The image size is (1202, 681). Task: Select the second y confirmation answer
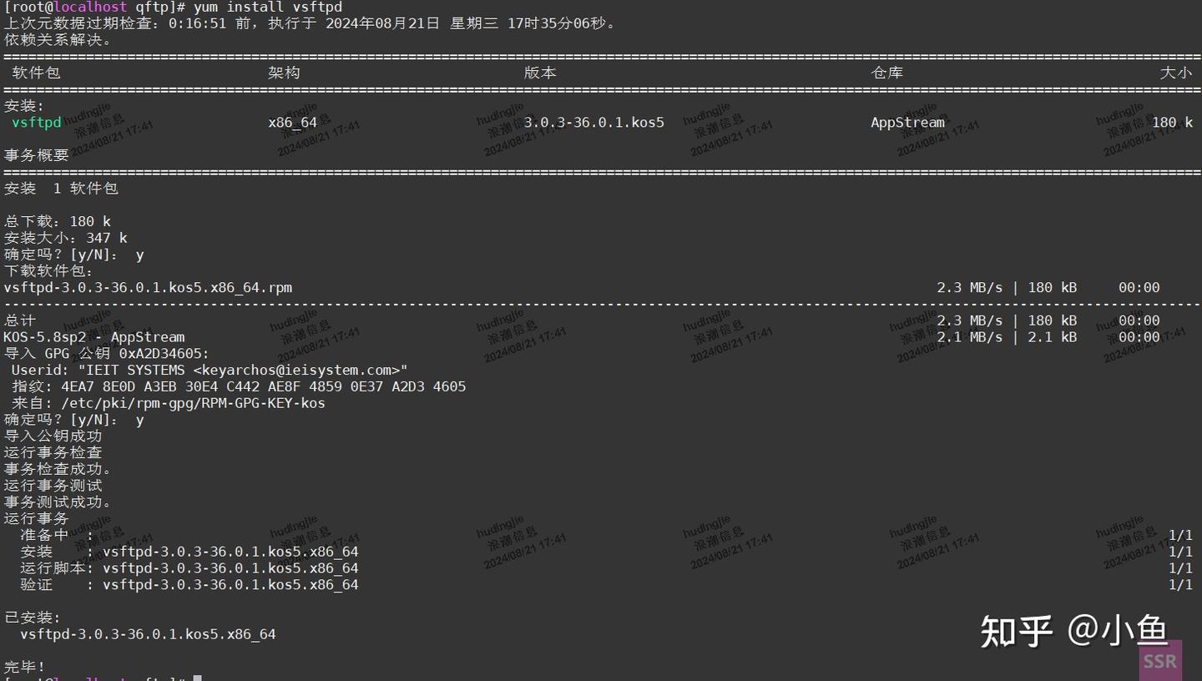pos(139,419)
